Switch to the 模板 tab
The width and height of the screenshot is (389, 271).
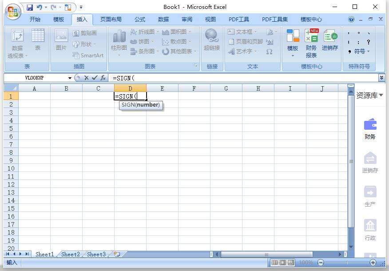coord(59,20)
